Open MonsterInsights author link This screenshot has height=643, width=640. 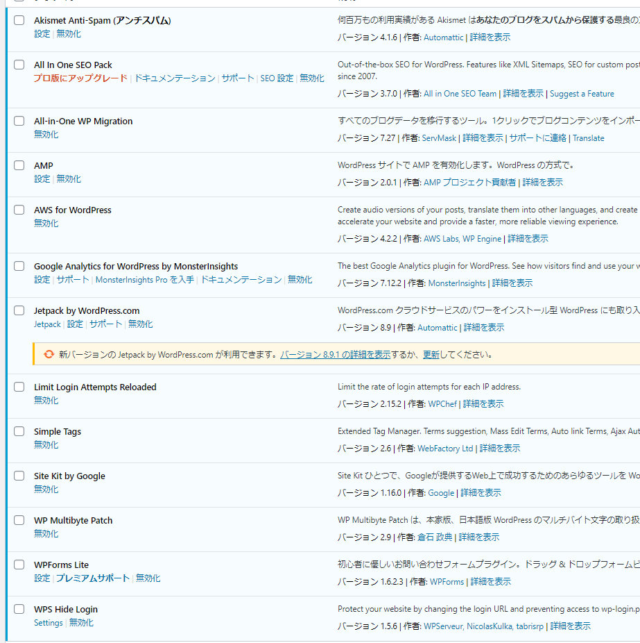[x=456, y=283]
